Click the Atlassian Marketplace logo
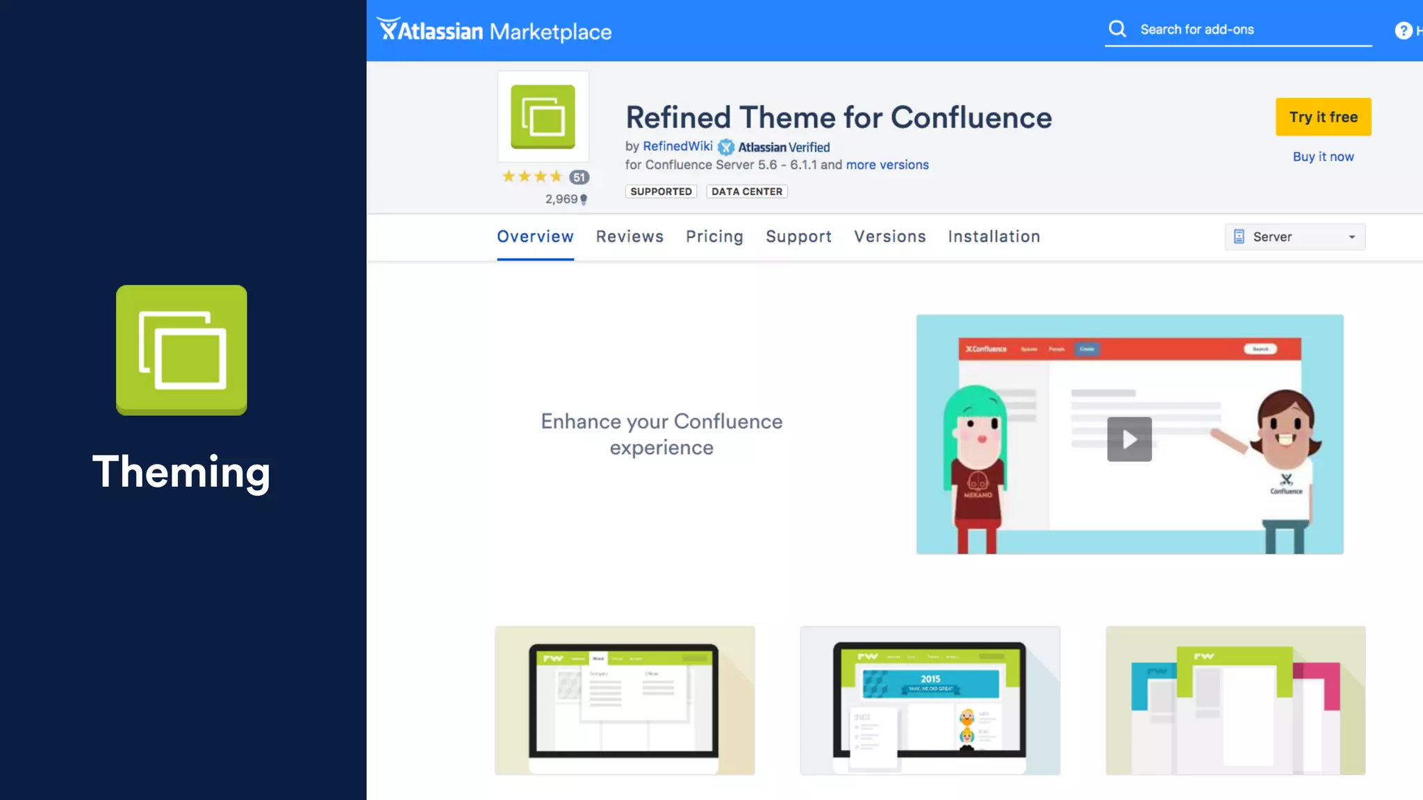 (x=494, y=31)
